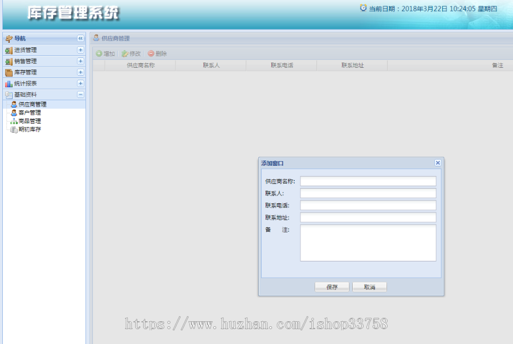Viewport: 513px width, 344px height.
Task: Save the dialog via 保存 button
Action: point(331,286)
